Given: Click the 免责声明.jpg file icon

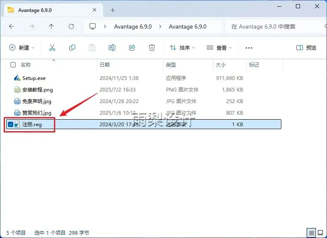Looking at the screenshot, I should click(x=17, y=101).
